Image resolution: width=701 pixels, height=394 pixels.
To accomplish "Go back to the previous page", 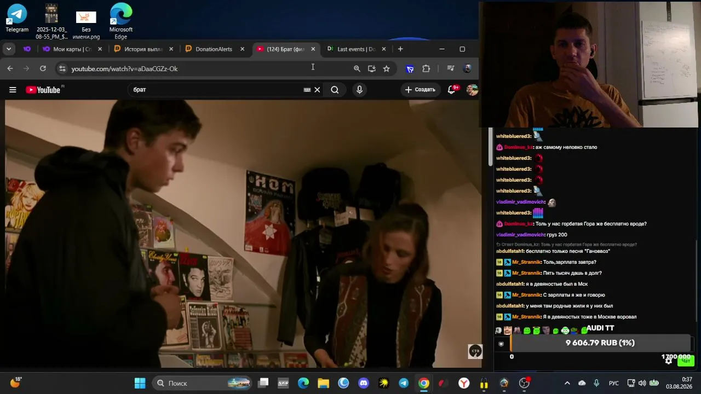I will point(10,68).
